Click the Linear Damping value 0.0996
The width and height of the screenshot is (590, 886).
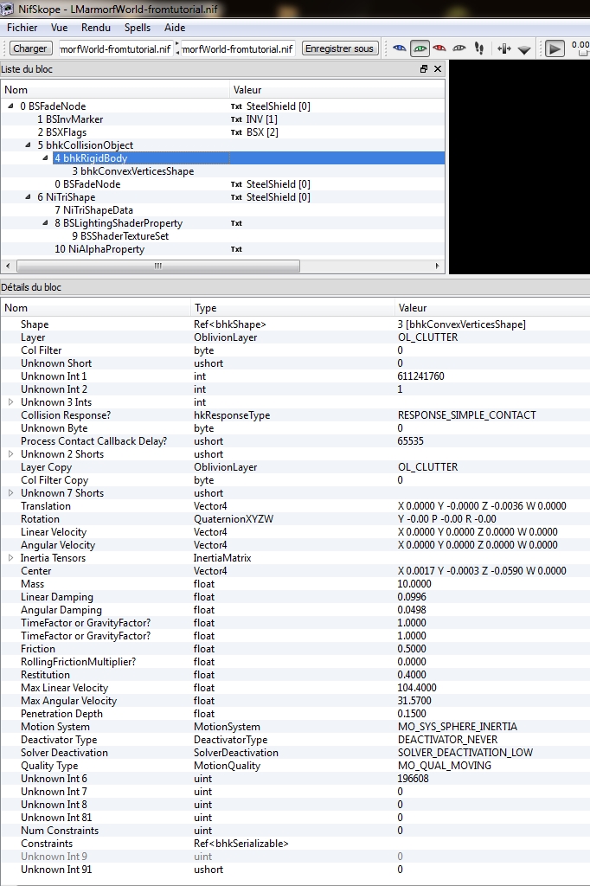412,597
